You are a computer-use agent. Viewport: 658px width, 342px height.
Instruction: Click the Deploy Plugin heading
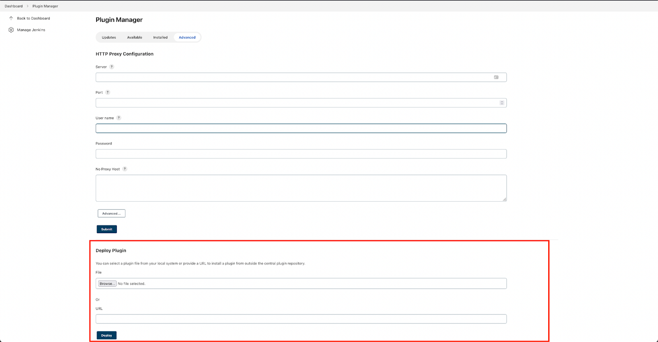pos(111,250)
